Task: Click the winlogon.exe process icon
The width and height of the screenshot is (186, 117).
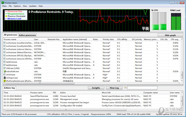Action: pyautogui.click(x=5, y=78)
